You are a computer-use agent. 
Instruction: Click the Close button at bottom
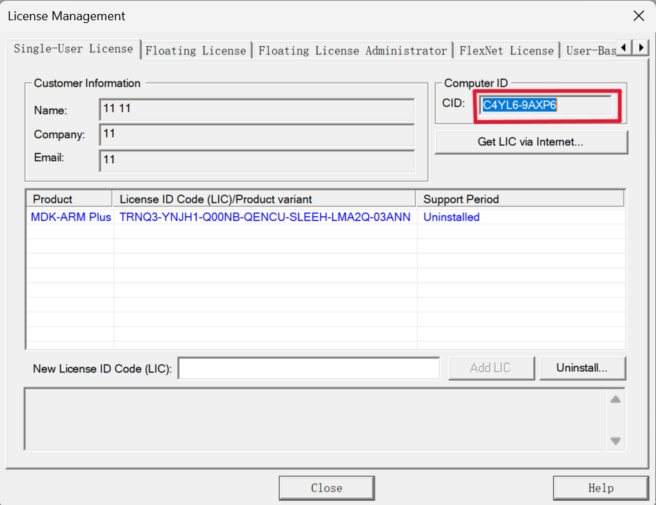[327, 488]
